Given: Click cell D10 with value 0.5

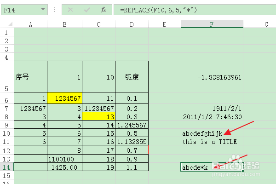Looking at the screenshot, I should (132, 133).
